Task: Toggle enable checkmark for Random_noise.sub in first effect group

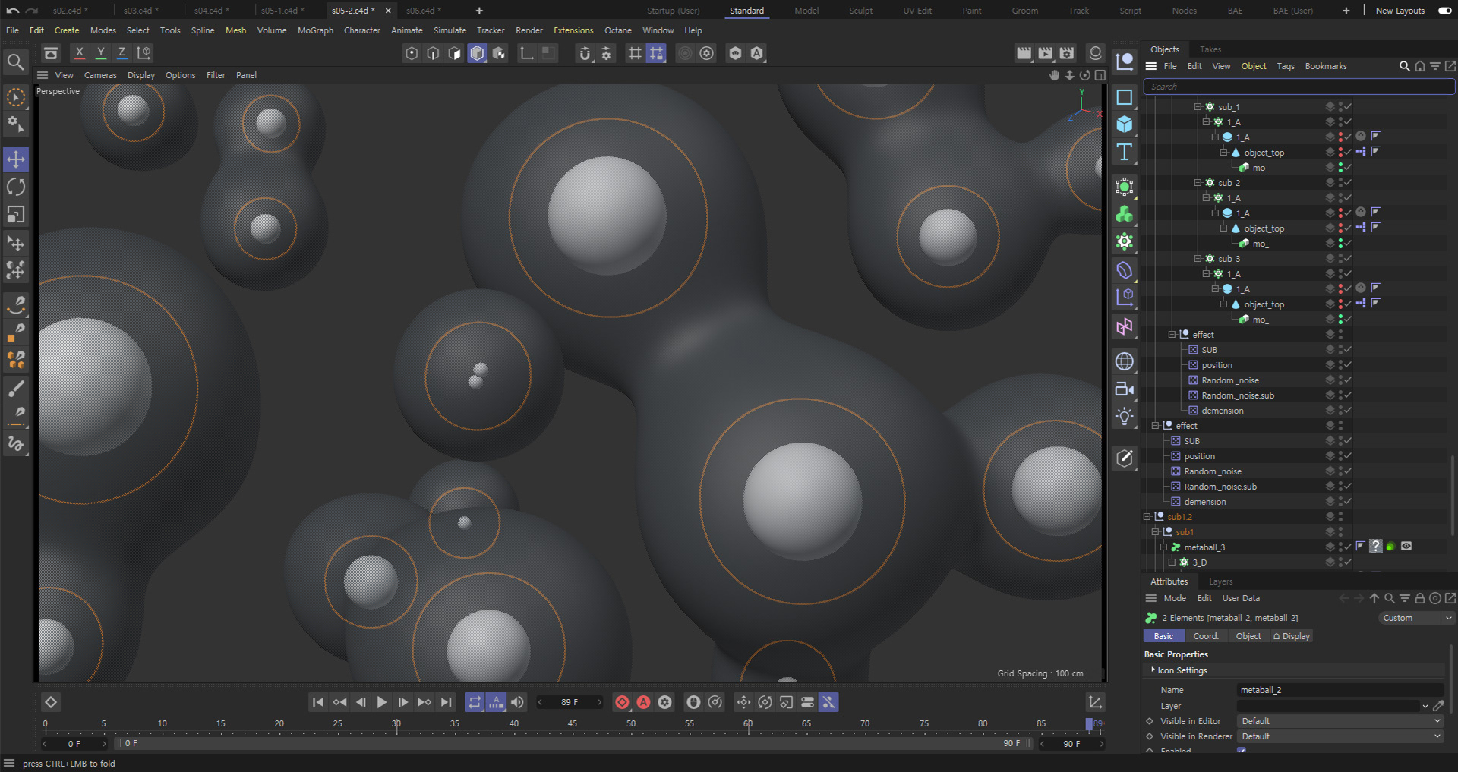Action: click(1348, 395)
